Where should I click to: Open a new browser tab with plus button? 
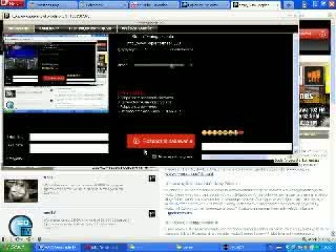[x=289, y=5]
